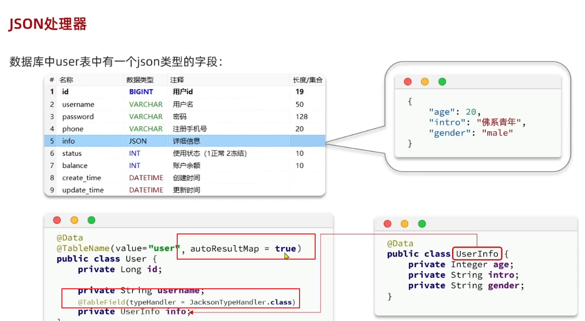Click the green dot in JSON sample window
Image resolution: width=585 pixels, height=321 pixels.
(x=442, y=82)
